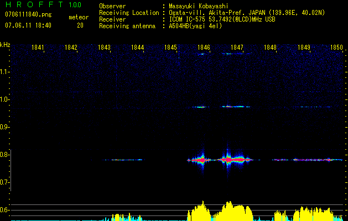
Task: Click the brightest meteor echo on the spectrogram
Action: (227, 159)
